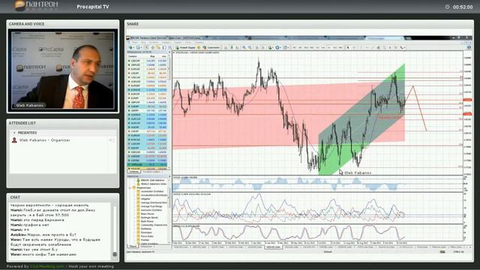This screenshot has height=270, width=480.
Task: Click the Periods clock toolbar icon
Action: click(277, 47)
